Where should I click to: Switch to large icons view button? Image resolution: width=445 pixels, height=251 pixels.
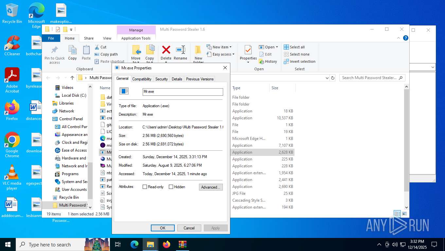tap(404, 214)
